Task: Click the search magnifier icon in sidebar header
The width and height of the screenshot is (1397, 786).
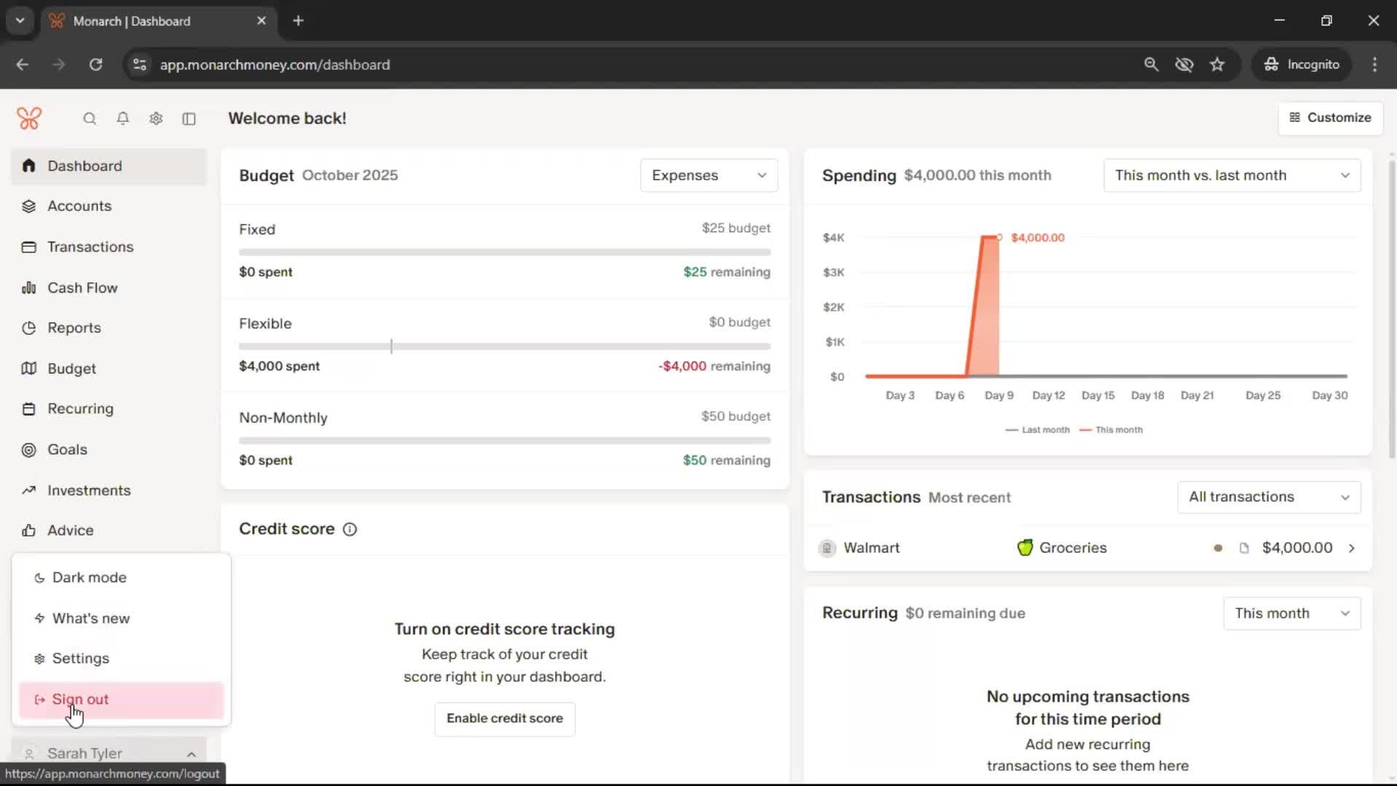Action: [89, 119]
